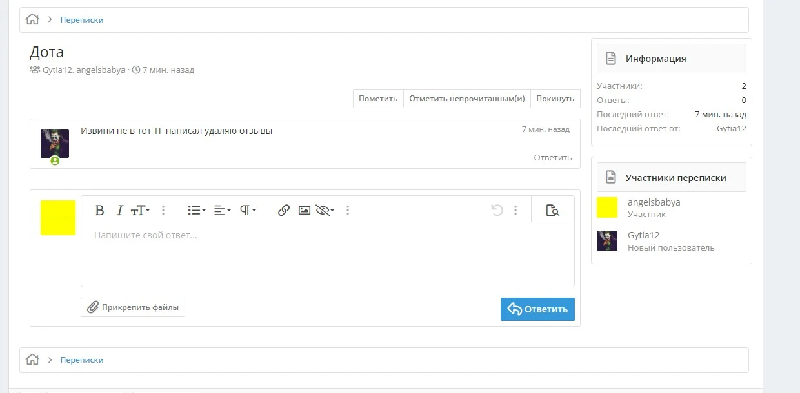Click the home icon in bottom breadcrumb

click(32, 359)
